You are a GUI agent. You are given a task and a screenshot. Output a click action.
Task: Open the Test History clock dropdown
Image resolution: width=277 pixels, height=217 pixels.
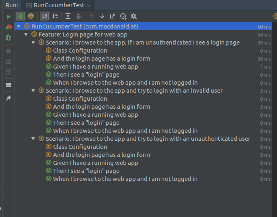coord(123,16)
